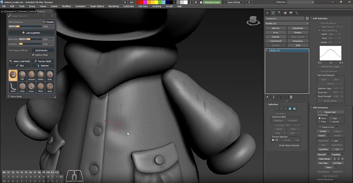This screenshot has height=183, width=353.
Task: Select the Move brush
Action: [x=50, y=87]
